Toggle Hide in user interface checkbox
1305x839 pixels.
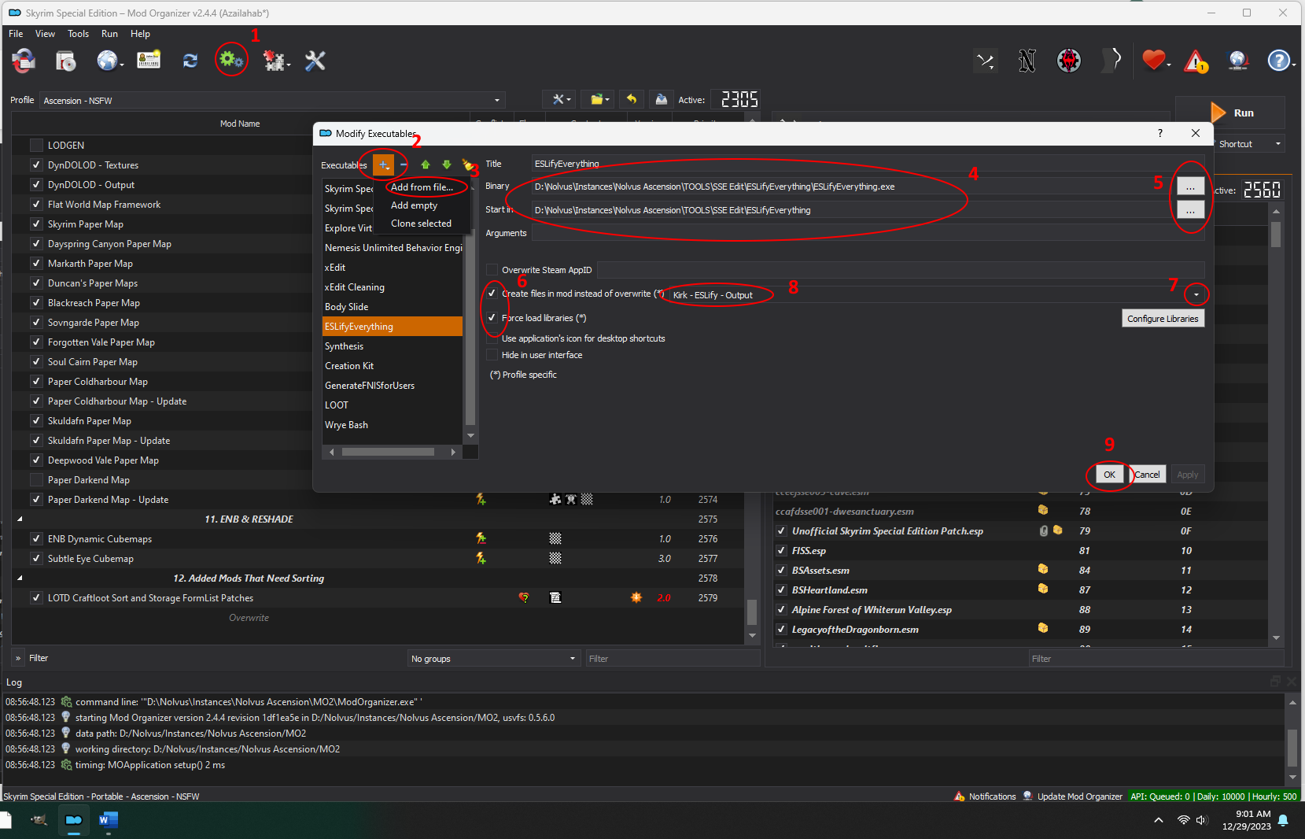click(492, 355)
